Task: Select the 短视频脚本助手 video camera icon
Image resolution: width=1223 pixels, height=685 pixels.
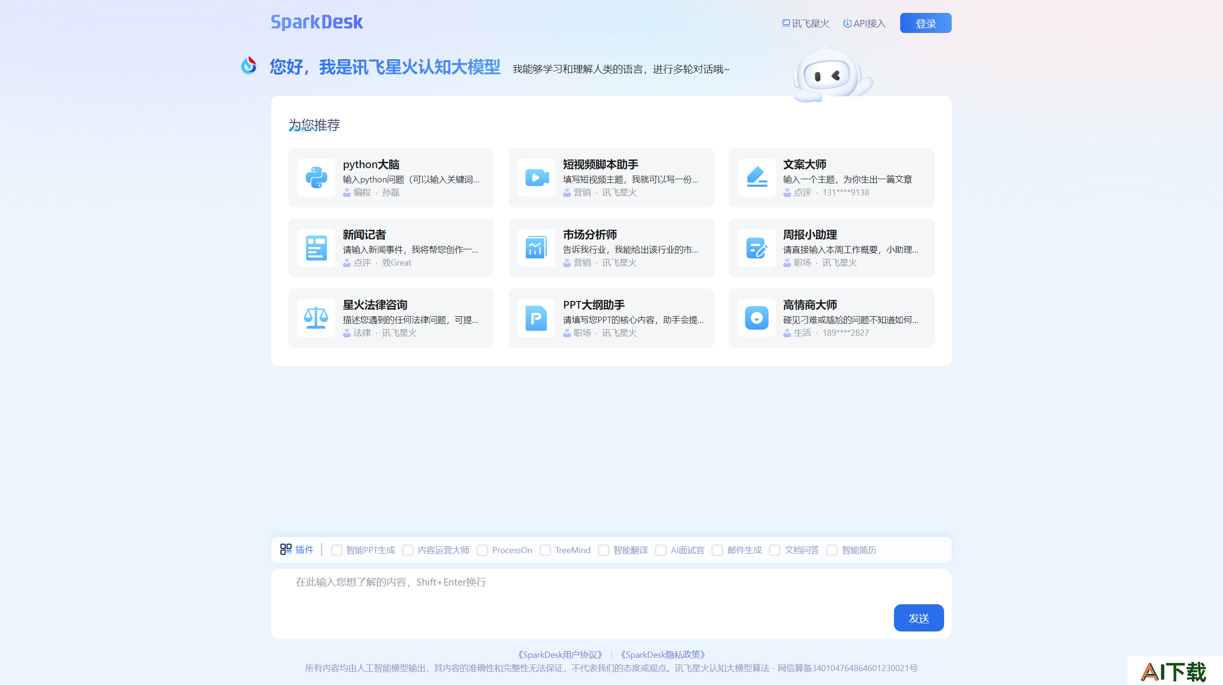Action: [536, 178]
